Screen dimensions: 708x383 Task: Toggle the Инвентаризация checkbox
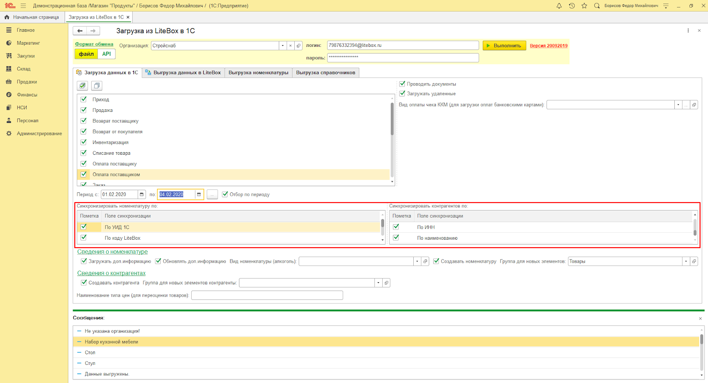84,142
